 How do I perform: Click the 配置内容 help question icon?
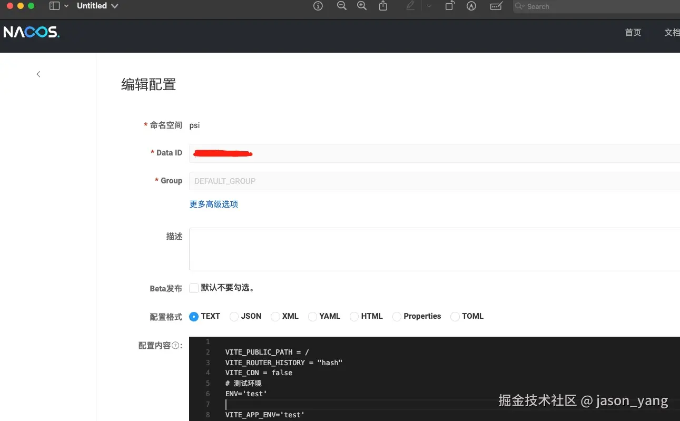click(176, 346)
